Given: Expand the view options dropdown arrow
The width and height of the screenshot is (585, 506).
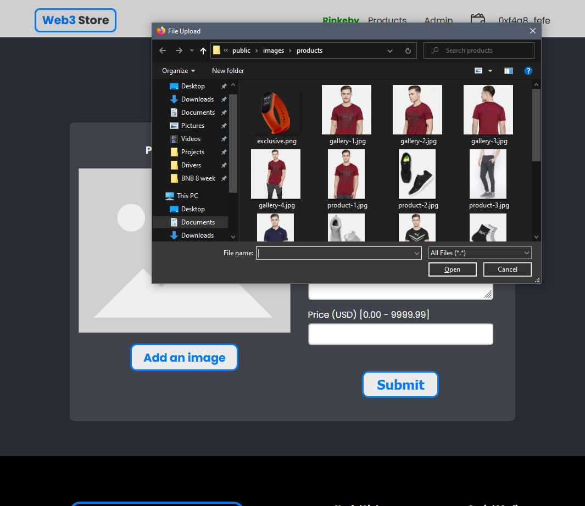Looking at the screenshot, I should pyautogui.click(x=491, y=71).
